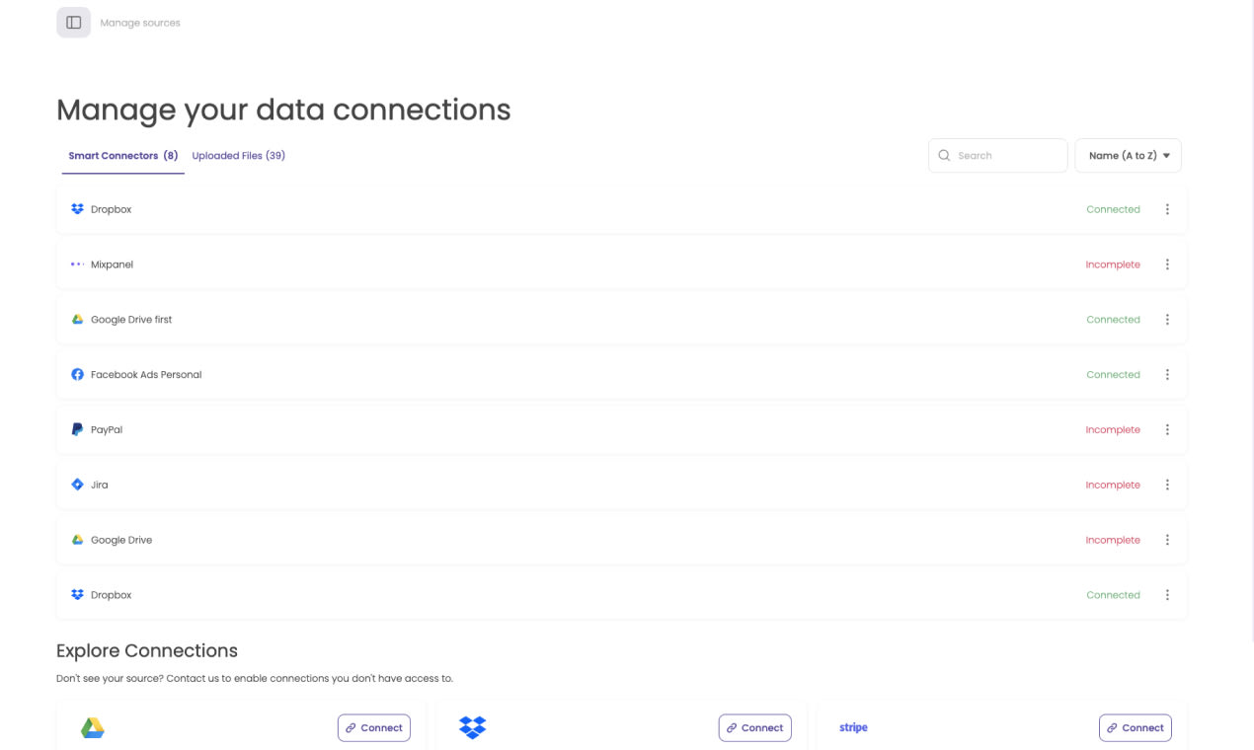
Task: Open the Manage sources breadcrumb
Action: (140, 23)
